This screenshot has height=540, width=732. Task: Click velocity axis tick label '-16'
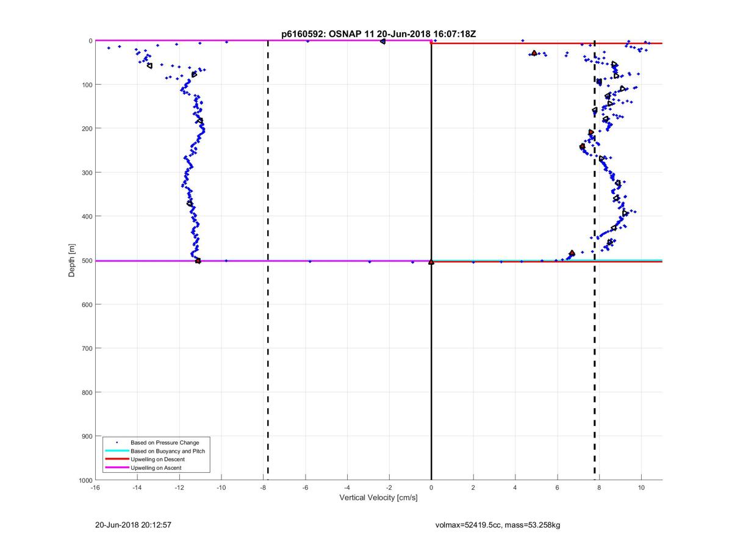coord(95,488)
